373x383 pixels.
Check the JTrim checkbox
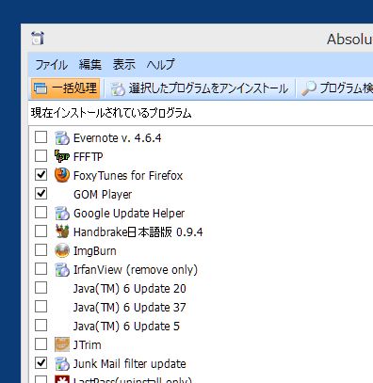coord(41,344)
